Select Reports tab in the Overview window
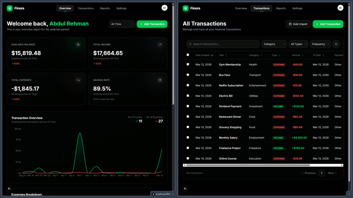 click(x=105, y=8)
